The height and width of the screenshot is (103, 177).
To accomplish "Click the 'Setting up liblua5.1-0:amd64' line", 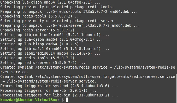I will tap(55, 49).
